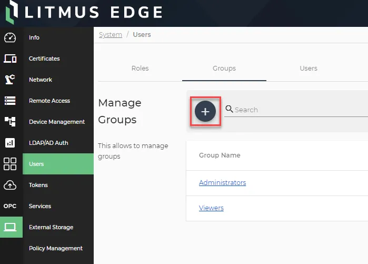Click the cloud upload integration icon

[10, 185]
